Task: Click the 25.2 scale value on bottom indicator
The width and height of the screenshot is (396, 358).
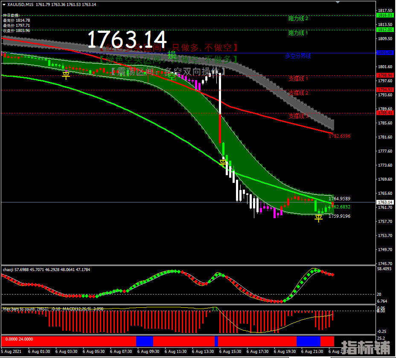Action: tap(381, 338)
